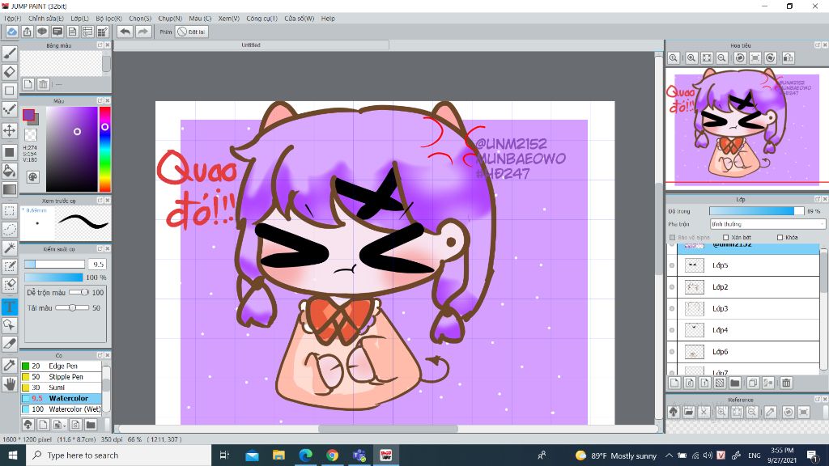Click the export/share icon in the toolbar
This screenshot has height=466, width=829.
pyautogui.click(x=28, y=32)
